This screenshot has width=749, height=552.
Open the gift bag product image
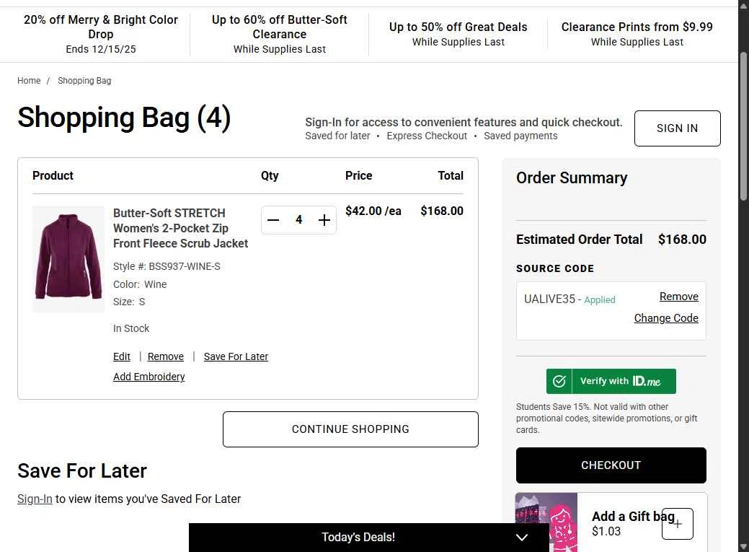[x=546, y=522]
